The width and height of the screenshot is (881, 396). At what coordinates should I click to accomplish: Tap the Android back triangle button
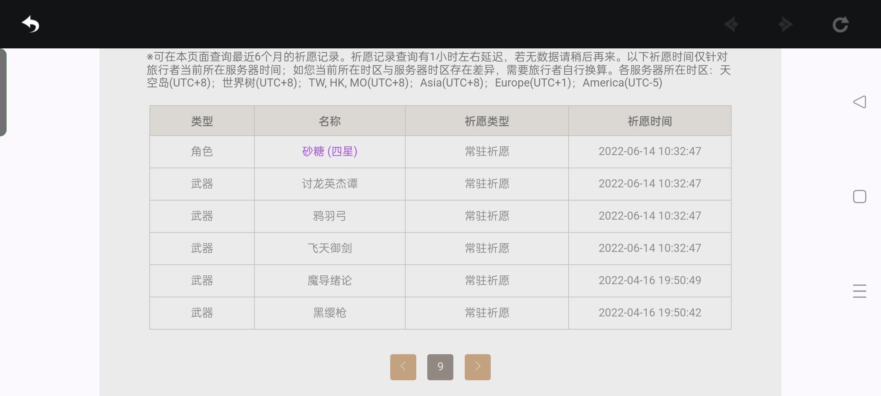coord(860,102)
